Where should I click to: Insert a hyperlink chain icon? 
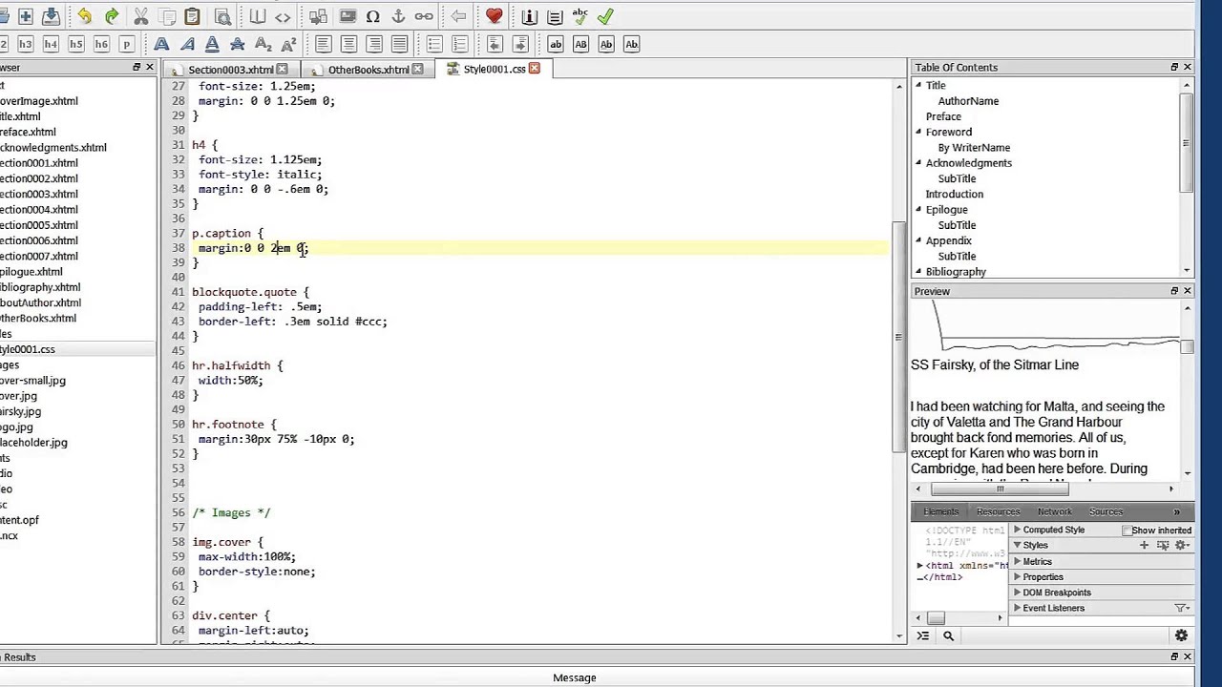pos(424,16)
